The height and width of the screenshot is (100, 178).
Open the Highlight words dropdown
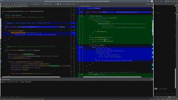tap(48, 4)
